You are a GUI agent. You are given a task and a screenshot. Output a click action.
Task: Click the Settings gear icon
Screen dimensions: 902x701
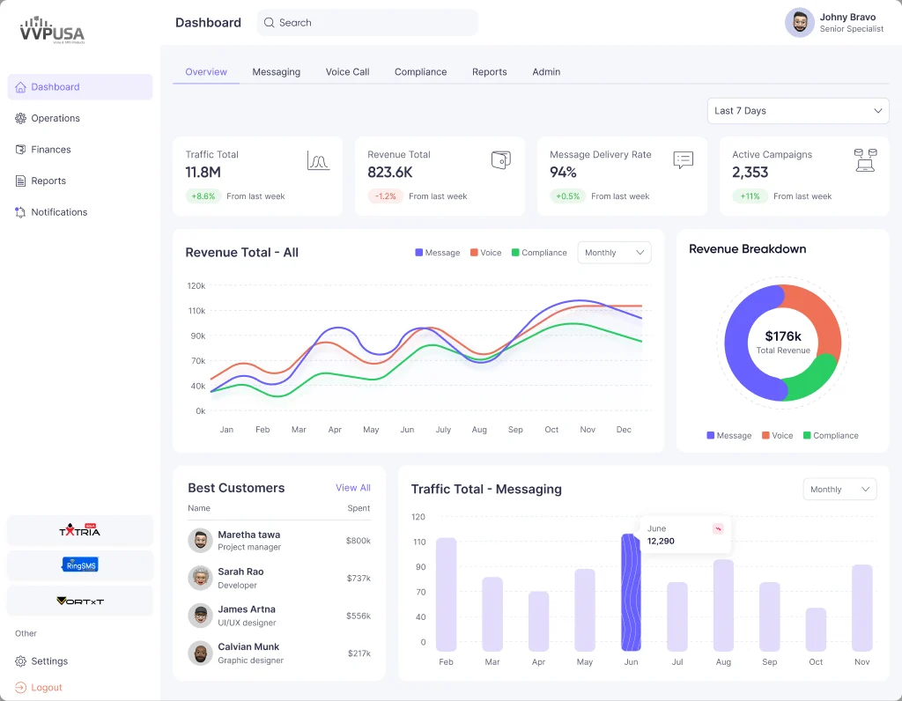(21, 661)
